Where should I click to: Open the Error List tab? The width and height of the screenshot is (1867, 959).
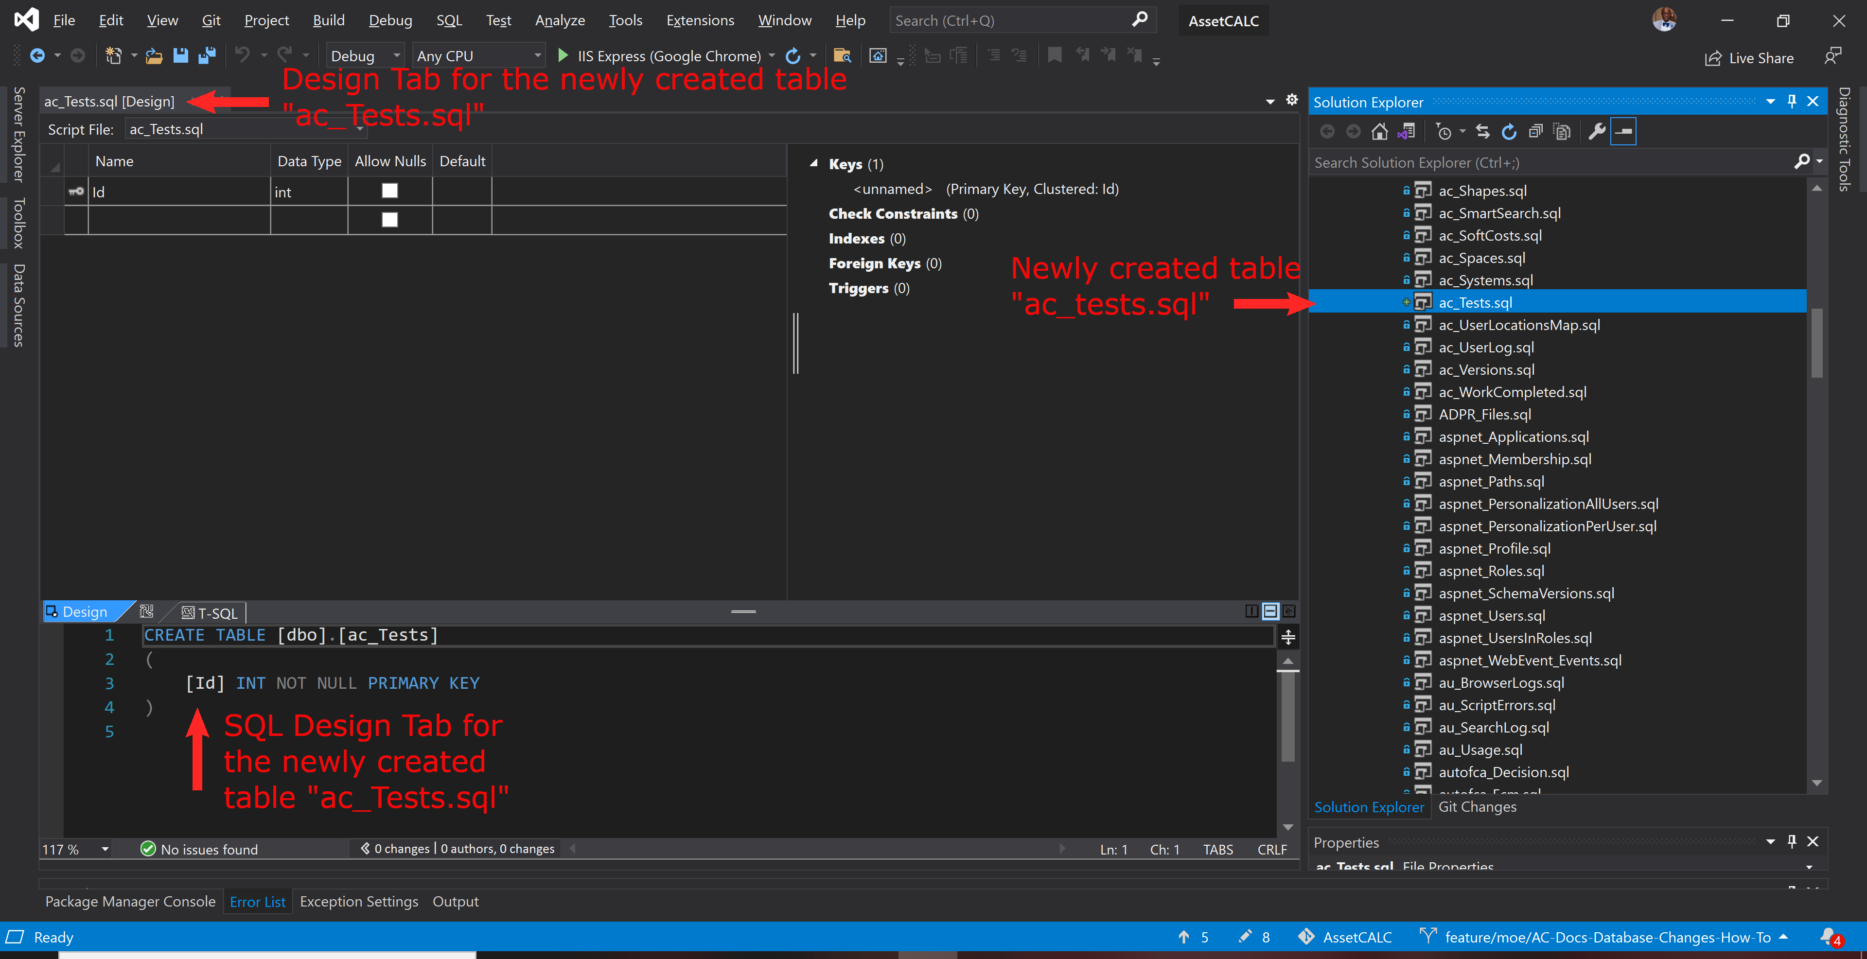point(257,902)
